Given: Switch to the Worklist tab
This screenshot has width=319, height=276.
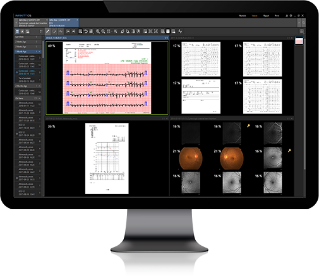Looking at the screenshot, I should point(243,16).
